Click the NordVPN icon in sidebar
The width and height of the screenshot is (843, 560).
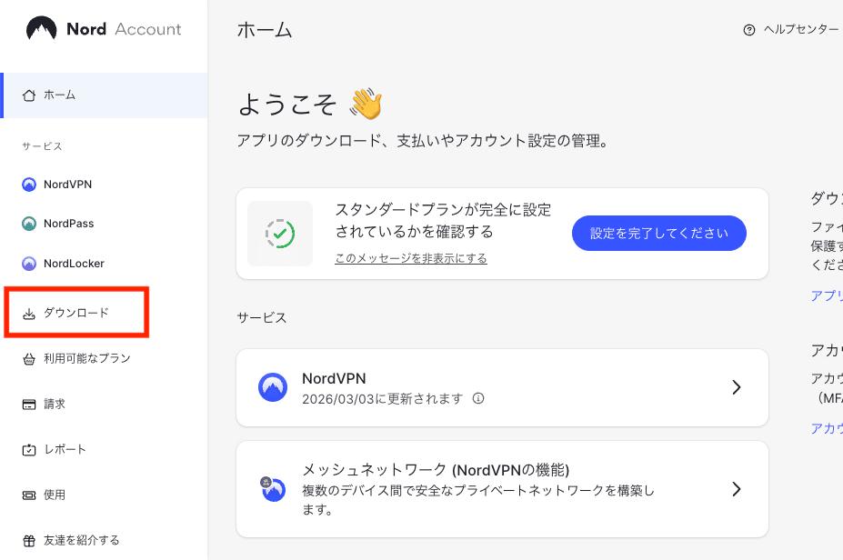click(x=29, y=185)
